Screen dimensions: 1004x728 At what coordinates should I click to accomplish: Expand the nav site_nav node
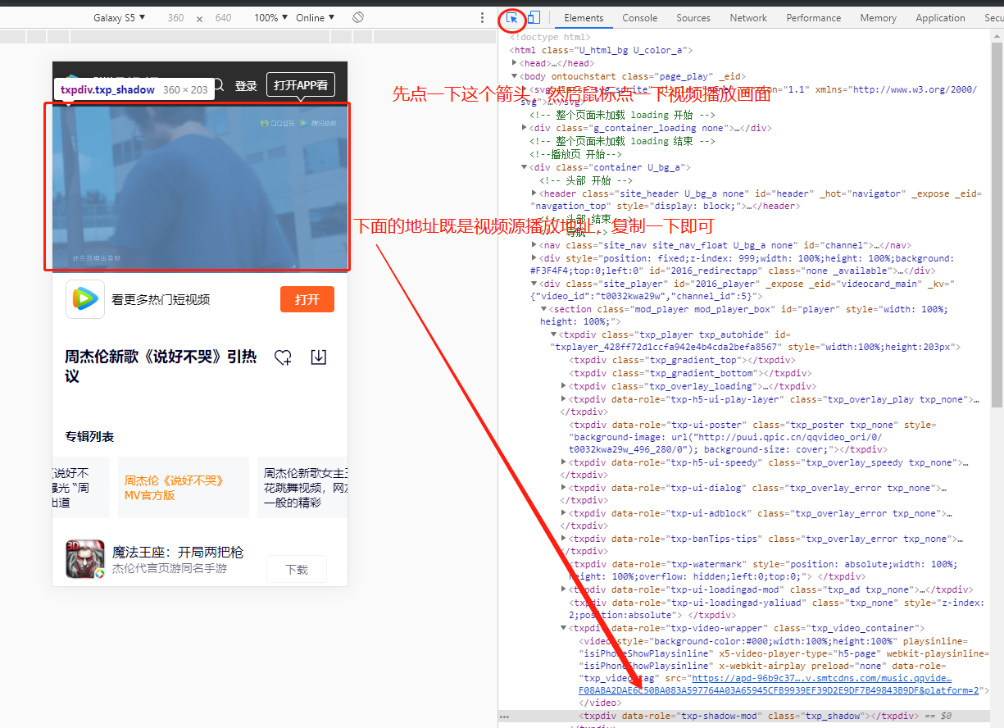pos(534,245)
